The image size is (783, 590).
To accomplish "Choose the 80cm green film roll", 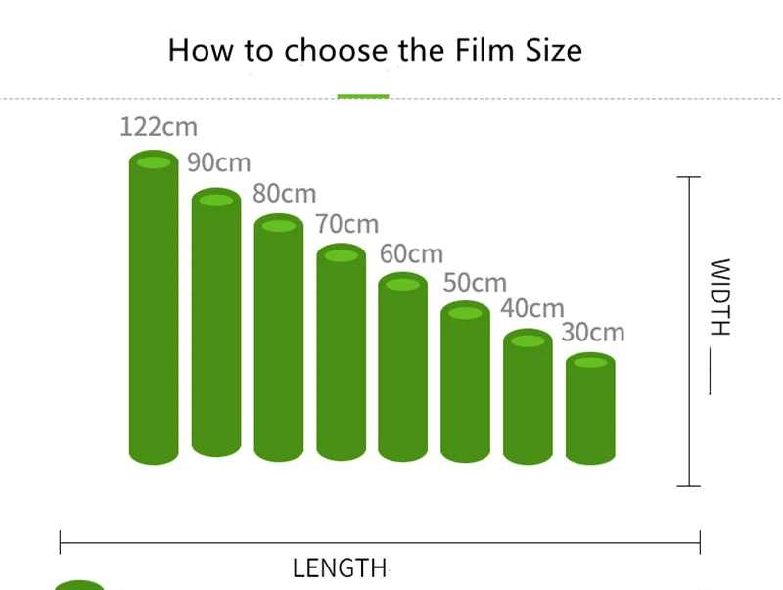I will click(x=279, y=338).
